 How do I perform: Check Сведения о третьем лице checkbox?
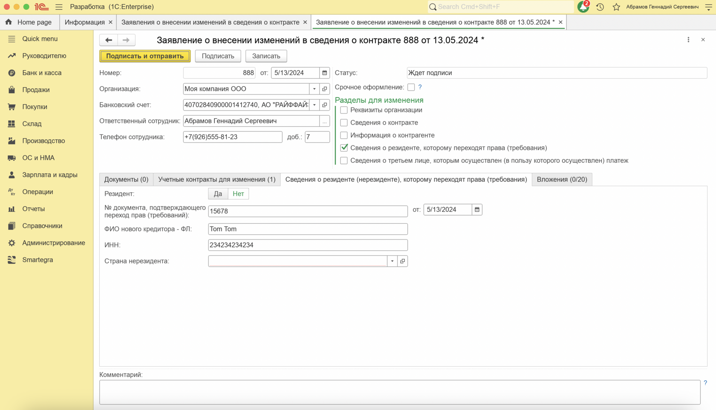click(344, 161)
